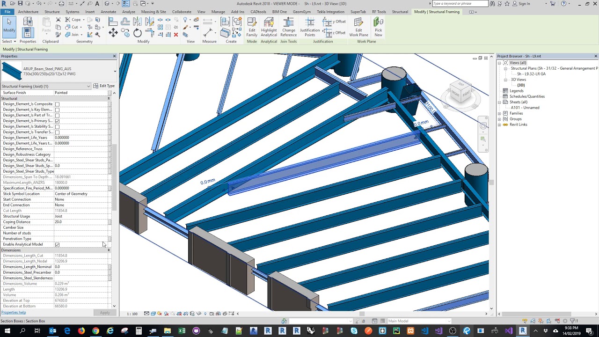Toggle Design_Element_Is Stability S checkbox
The width and height of the screenshot is (599, 337).
coord(57,126)
